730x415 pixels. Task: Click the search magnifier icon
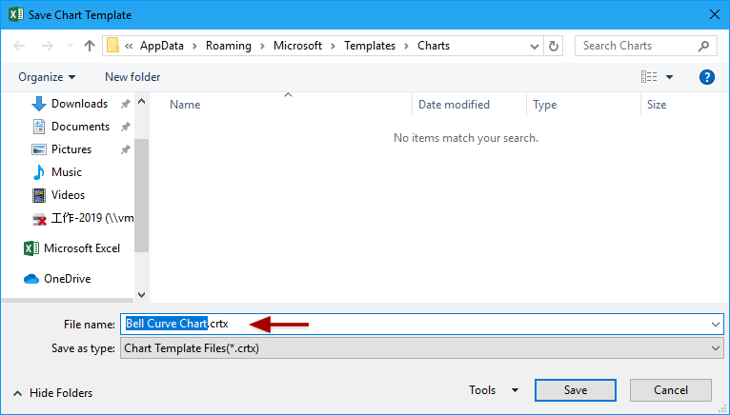pos(703,46)
